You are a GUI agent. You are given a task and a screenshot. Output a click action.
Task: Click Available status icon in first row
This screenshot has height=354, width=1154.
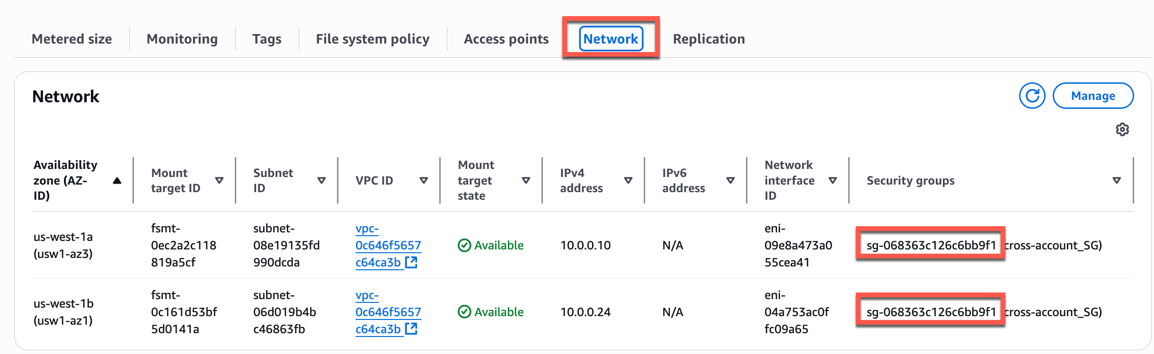click(464, 245)
